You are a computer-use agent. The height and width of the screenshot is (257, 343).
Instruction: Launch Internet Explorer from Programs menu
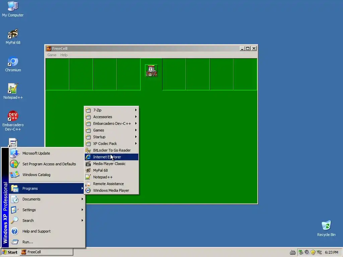[112, 157]
